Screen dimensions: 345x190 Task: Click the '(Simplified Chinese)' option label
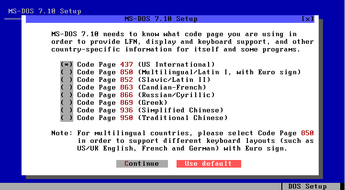tap(181, 110)
